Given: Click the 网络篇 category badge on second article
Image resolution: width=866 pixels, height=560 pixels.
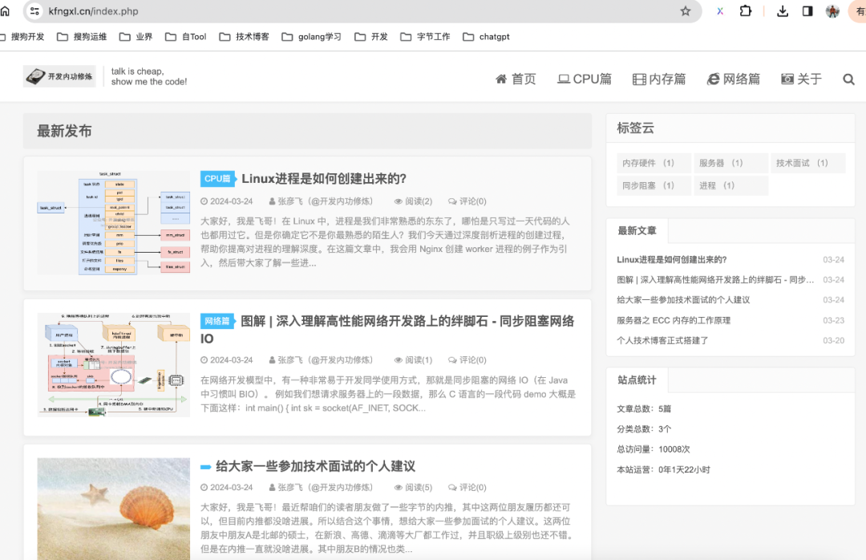Looking at the screenshot, I should [217, 321].
